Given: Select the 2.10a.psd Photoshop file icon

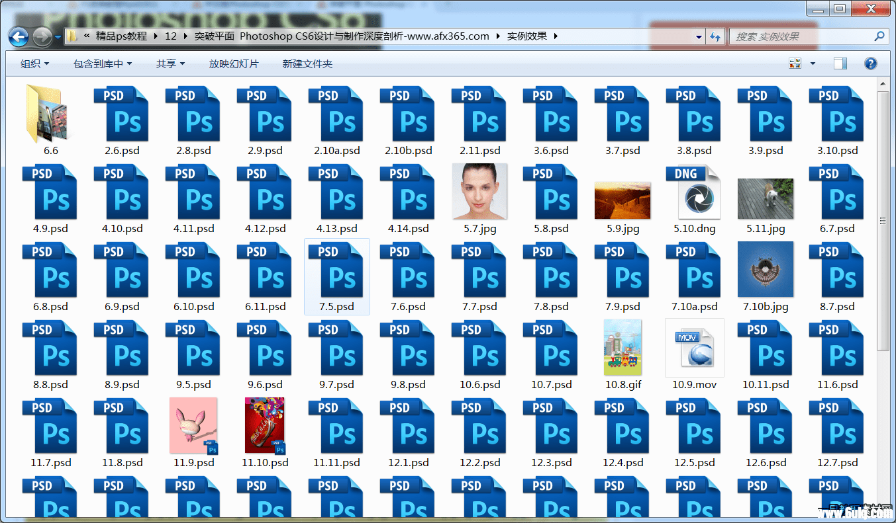Looking at the screenshot, I should point(335,114).
